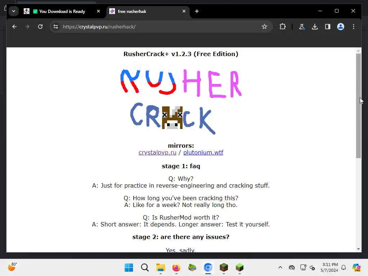This screenshot has width=368, height=276.
Task: Bookmark this page with the star icon
Action: [x=264, y=27]
